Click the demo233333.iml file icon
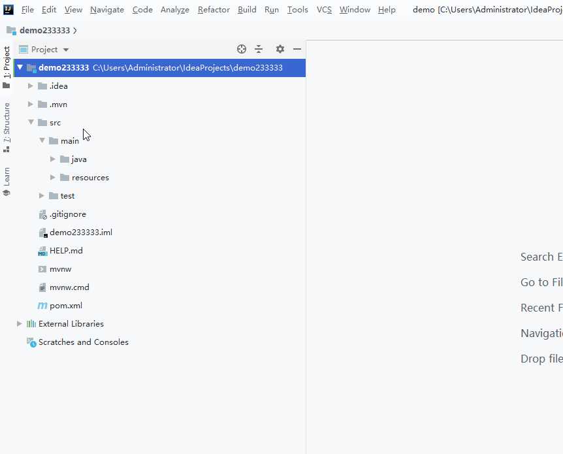The image size is (563, 454). [x=42, y=233]
